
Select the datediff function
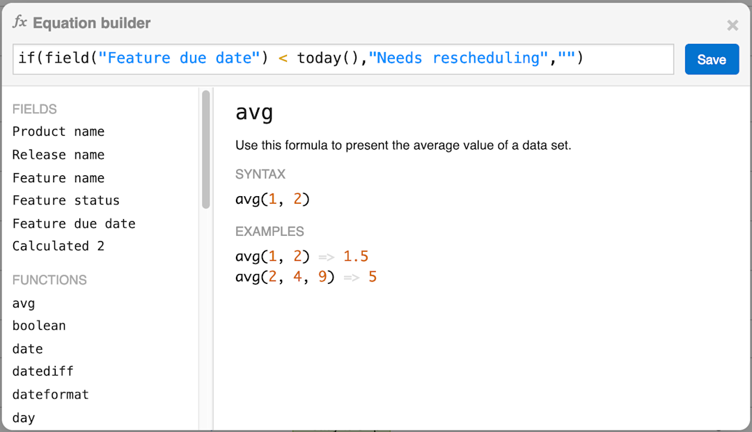[42, 371]
